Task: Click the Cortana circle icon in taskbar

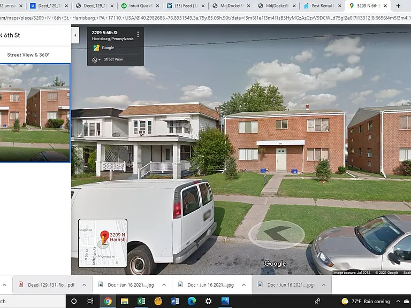Action: tap(74, 301)
